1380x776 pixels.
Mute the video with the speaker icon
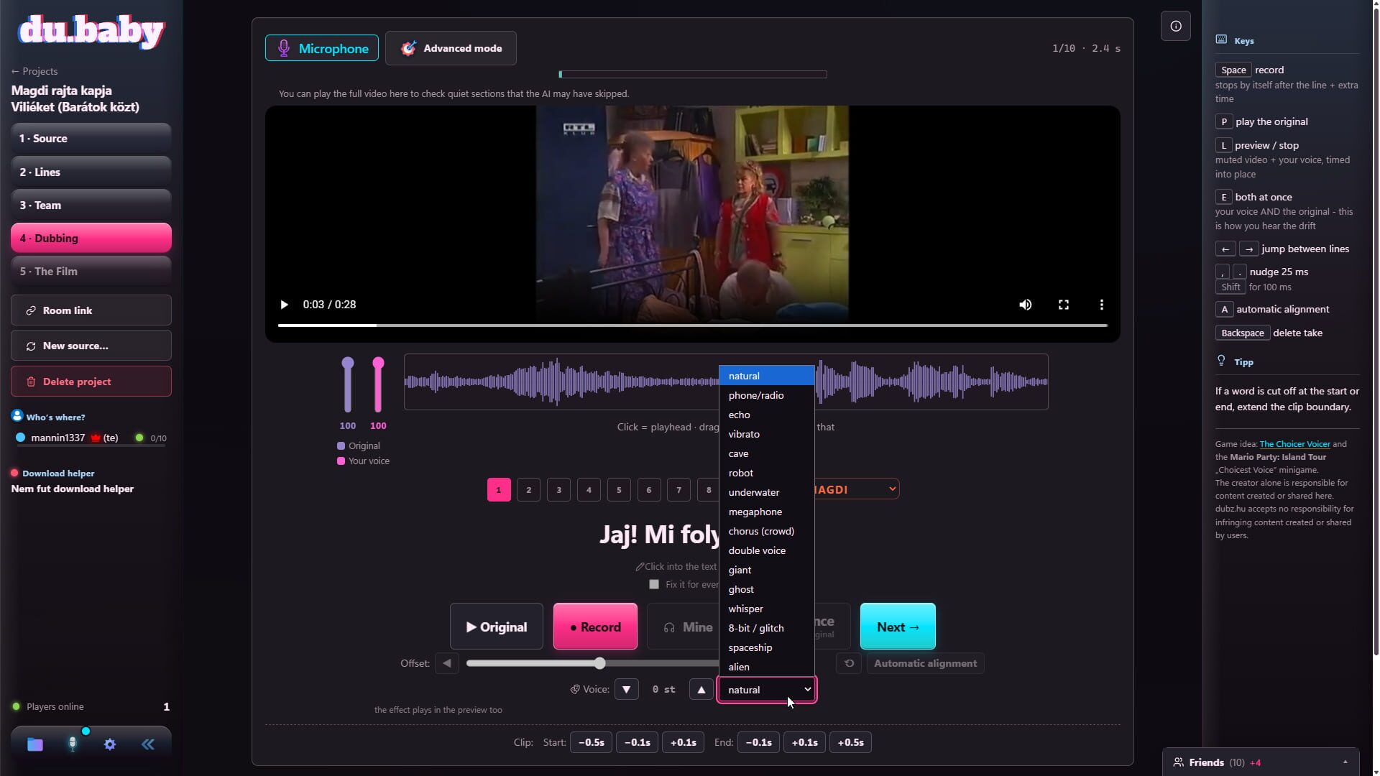[1026, 305]
